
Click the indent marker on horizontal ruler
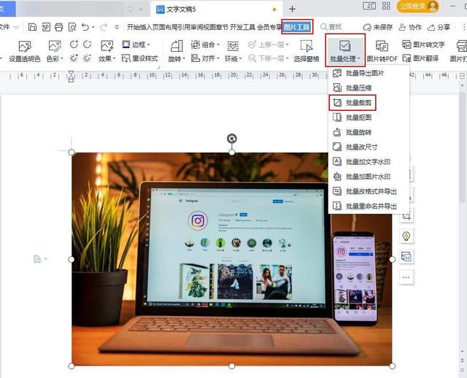pos(71,76)
